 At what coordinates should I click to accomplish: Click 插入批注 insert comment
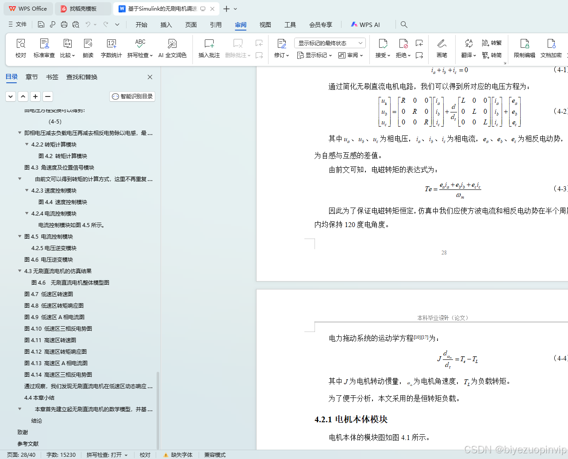coord(209,48)
